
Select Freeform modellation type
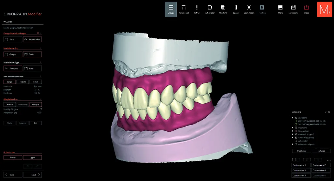point(13,68)
